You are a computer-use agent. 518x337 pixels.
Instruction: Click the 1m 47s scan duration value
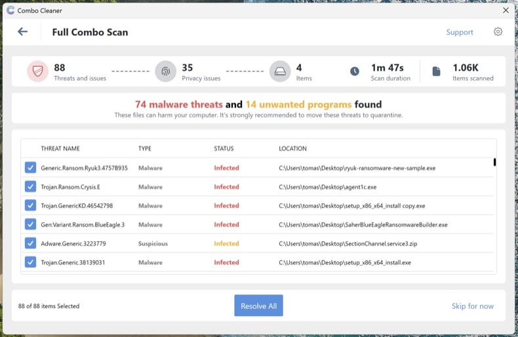pos(387,68)
